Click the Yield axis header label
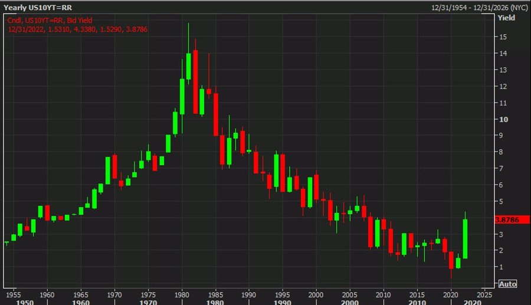The image size is (531, 305). coord(506,18)
